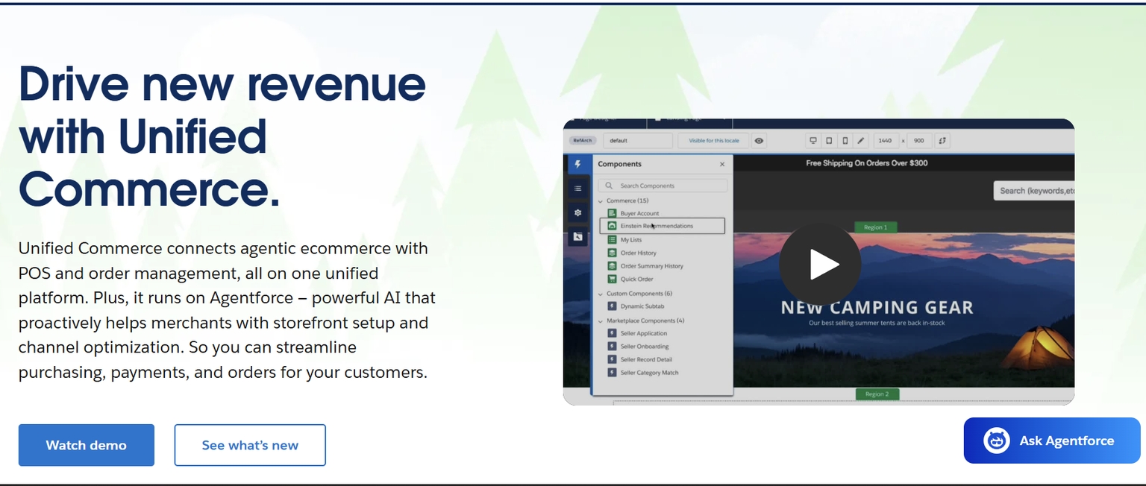The height and width of the screenshot is (486, 1146).
Task: Toggle the eye preview visibility icon
Action: 759,140
